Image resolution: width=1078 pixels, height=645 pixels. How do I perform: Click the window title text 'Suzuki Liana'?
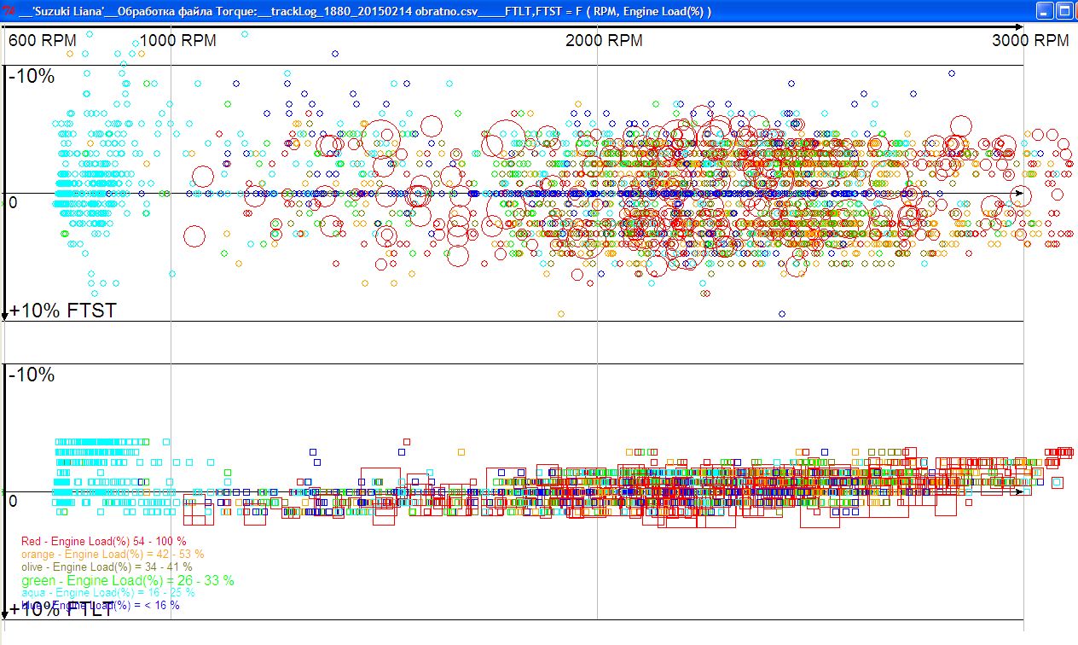coord(68,11)
